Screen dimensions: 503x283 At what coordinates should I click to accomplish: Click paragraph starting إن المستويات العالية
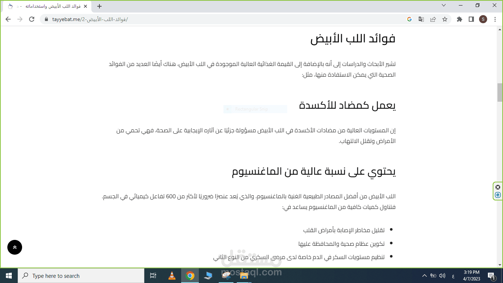pos(256,136)
